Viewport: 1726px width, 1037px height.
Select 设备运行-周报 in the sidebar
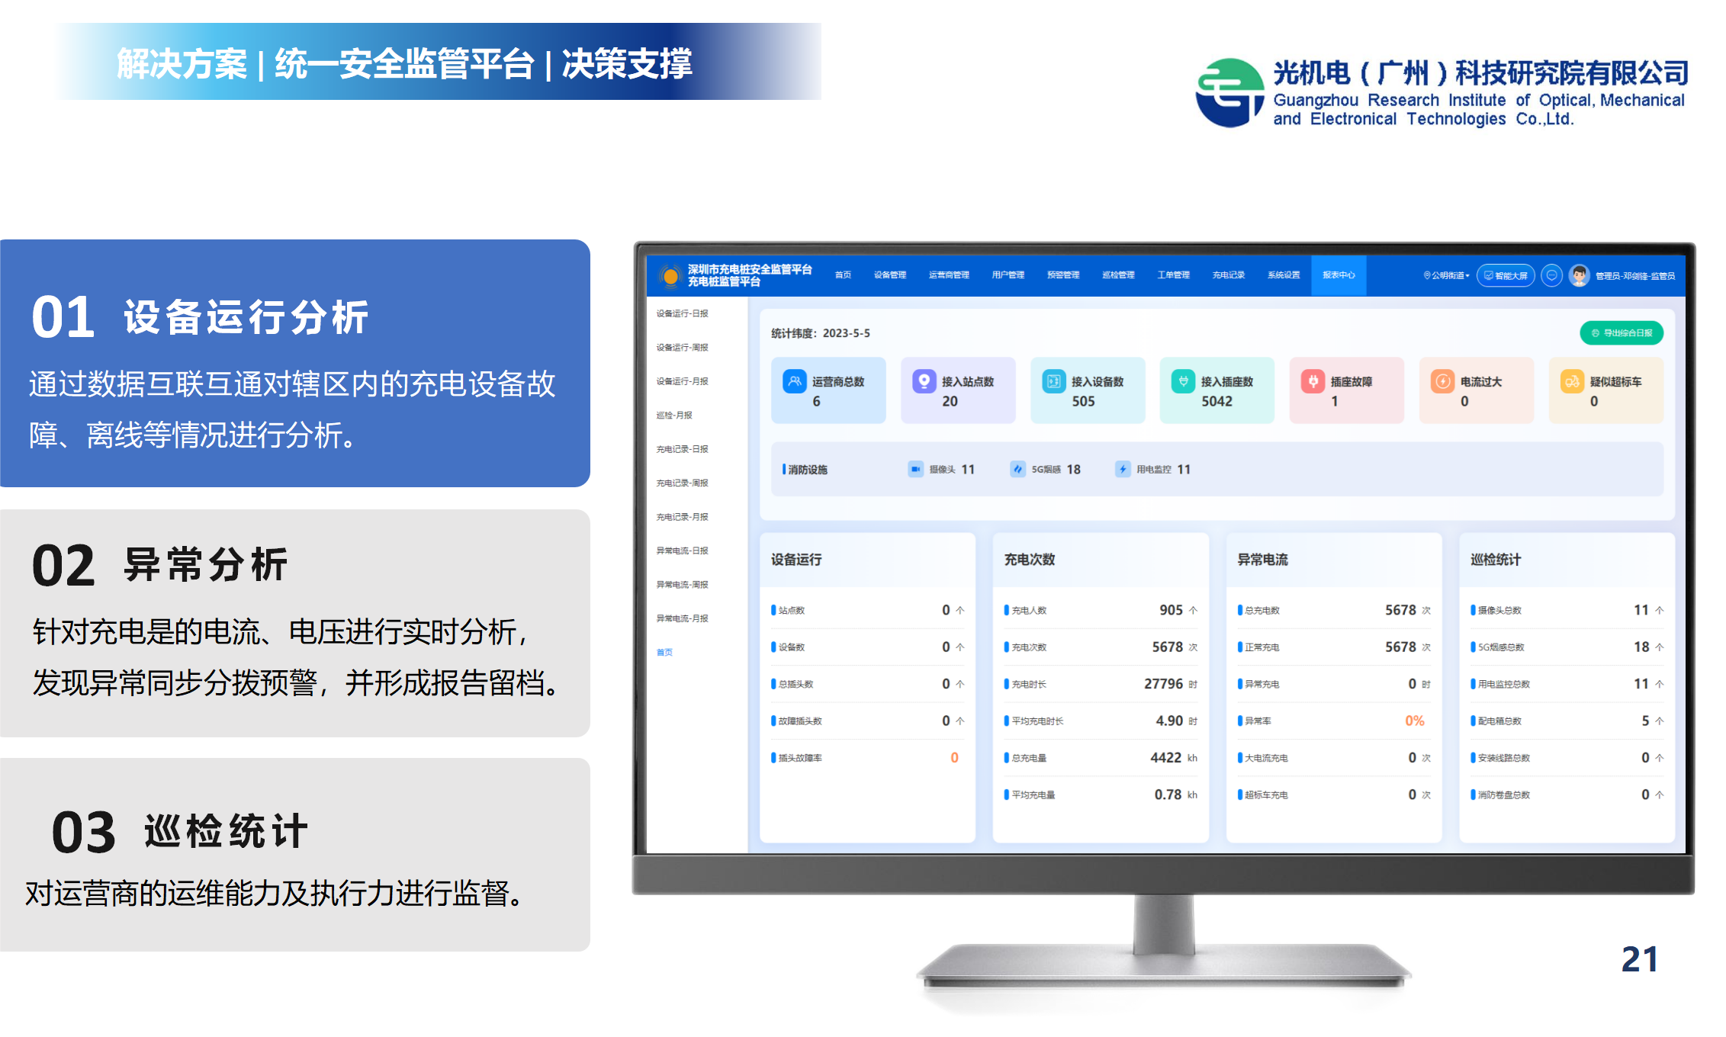[683, 348]
